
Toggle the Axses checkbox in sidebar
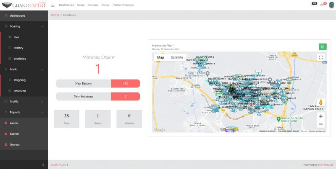6,123
